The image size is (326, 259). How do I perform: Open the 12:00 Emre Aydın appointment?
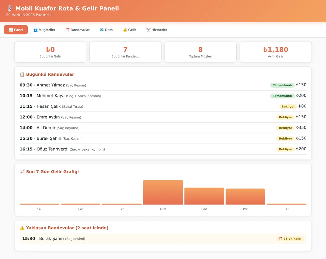(x=163, y=117)
